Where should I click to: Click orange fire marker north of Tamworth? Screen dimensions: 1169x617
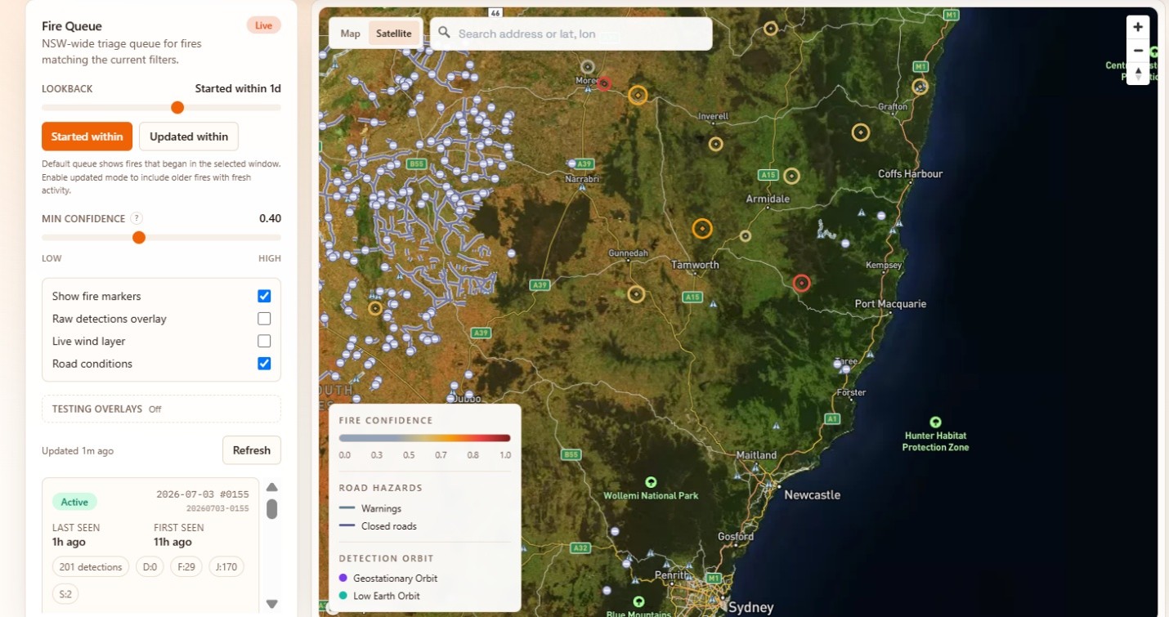point(702,229)
